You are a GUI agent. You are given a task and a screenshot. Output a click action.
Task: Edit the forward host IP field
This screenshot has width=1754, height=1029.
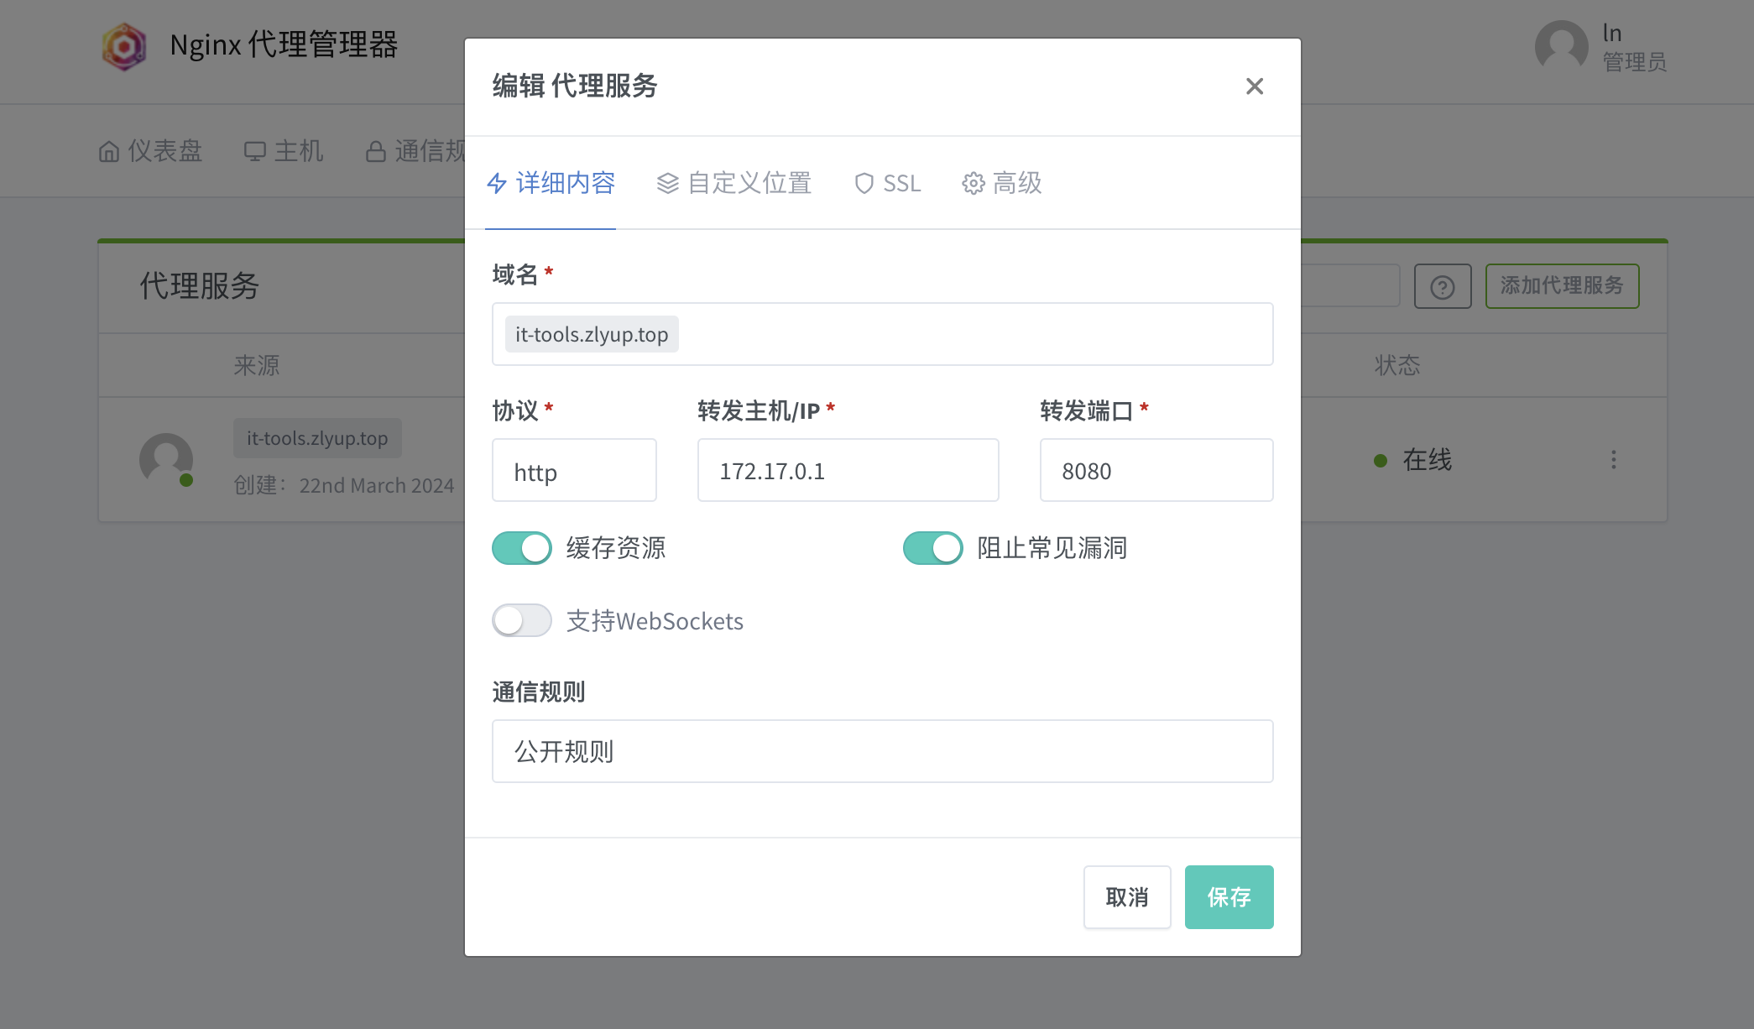point(848,470)
